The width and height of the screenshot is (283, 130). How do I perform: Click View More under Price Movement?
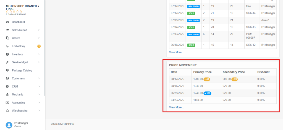(x=176, y=107)
